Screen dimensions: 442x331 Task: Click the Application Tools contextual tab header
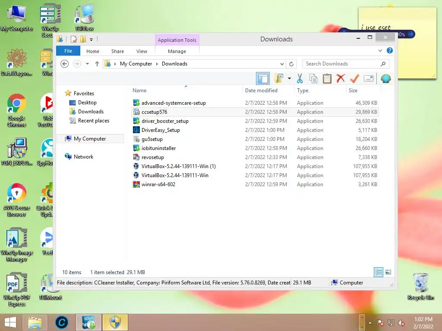pyautogui.click(x=177, y=40)
